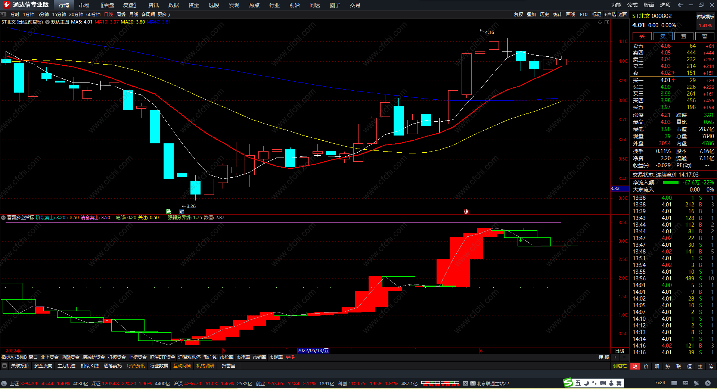The height and width of the screenshot is (389, 717).
Task: Click the red 买 buy button
Action: coord(642,36)
